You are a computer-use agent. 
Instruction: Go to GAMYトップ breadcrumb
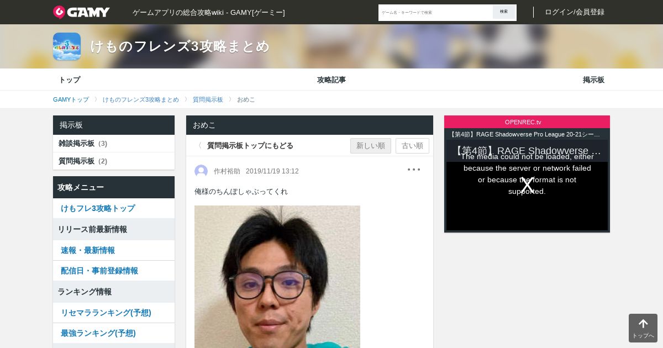pos(71,99)
